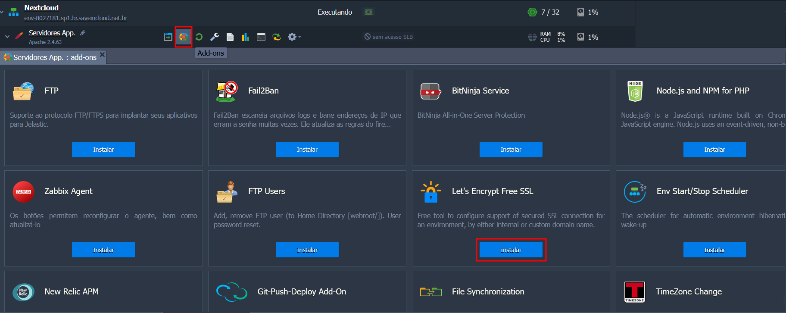This screenshot has height=313, width=786.
Task: Collapse the Servidores App. layer chevron
Action: [7, 37]
